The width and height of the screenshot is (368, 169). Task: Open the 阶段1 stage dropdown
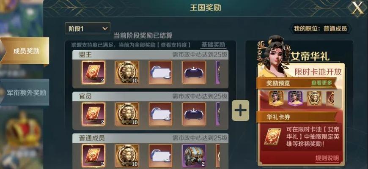pos(88,29)
